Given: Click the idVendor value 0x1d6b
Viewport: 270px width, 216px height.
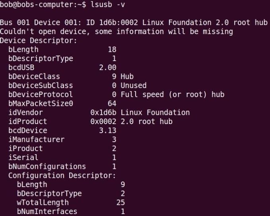Looking at the screenshot, I should point(103,113).
